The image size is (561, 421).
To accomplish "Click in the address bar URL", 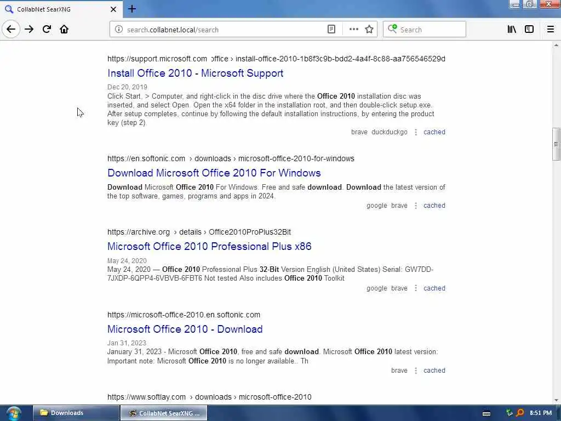I will click(173, 30).
